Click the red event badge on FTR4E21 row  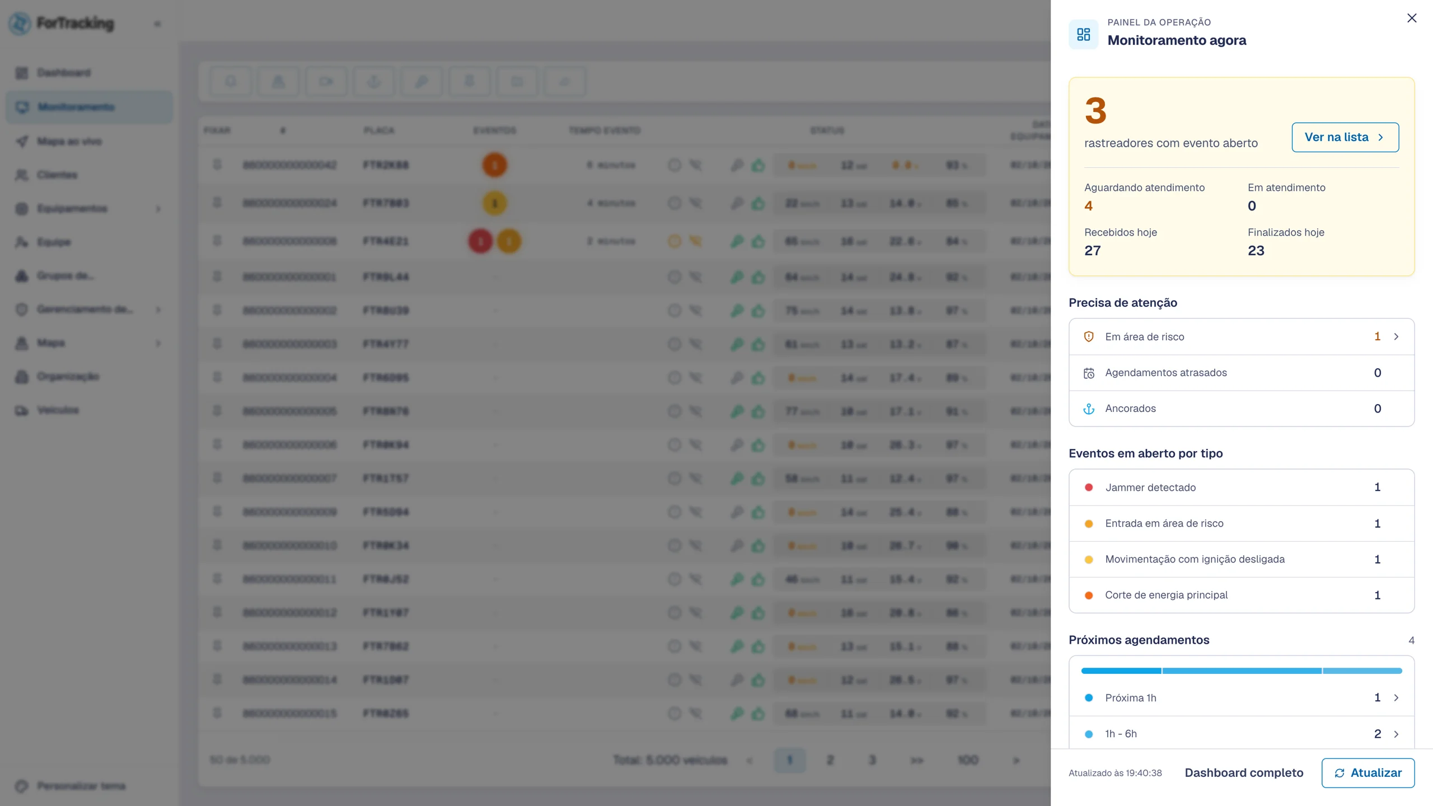[x=480, y=241]
